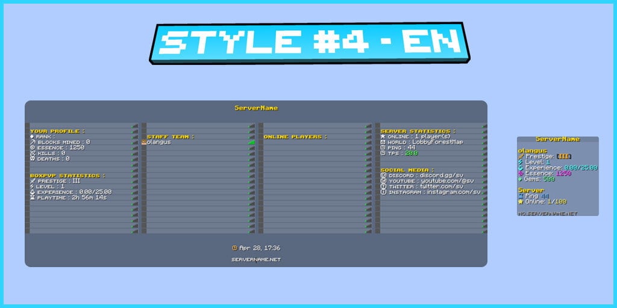Click the potion icon beside EXPERIENCE in tab list
The image size is (617, 308).
(33, 192)
